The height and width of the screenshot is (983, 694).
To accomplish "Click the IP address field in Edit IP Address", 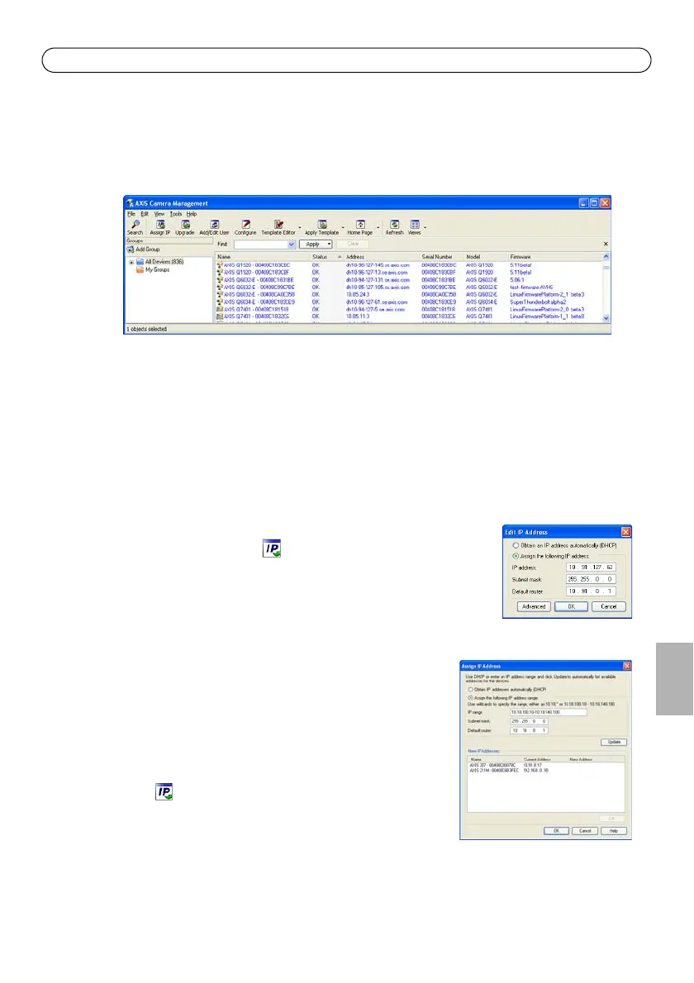I will [591, 567].
